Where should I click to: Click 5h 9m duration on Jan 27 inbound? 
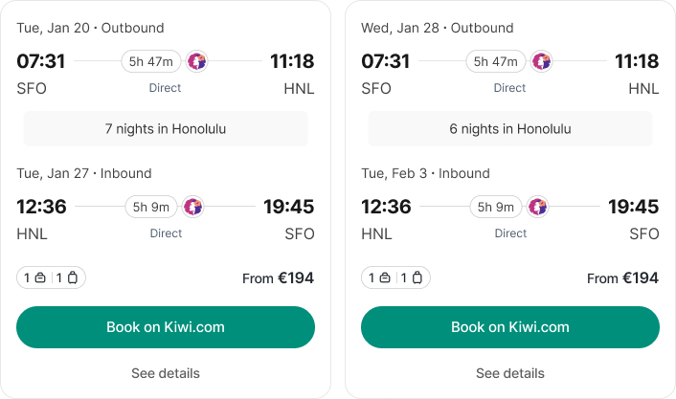pos(150,207)
